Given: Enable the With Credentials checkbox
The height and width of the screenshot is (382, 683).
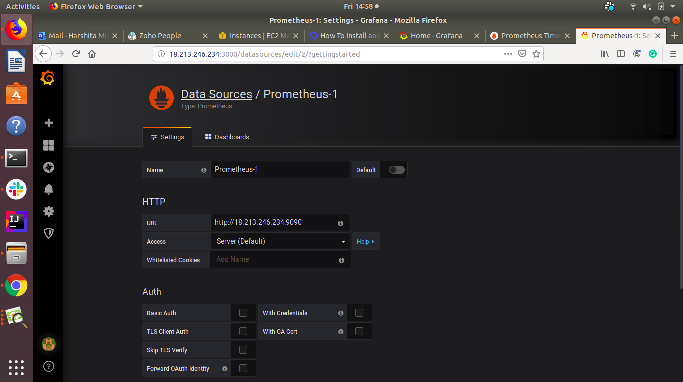Looking at the screenshot, I should pos(359,313).
